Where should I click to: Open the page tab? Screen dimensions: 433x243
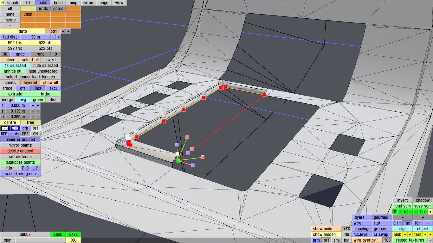pos(104,3)
